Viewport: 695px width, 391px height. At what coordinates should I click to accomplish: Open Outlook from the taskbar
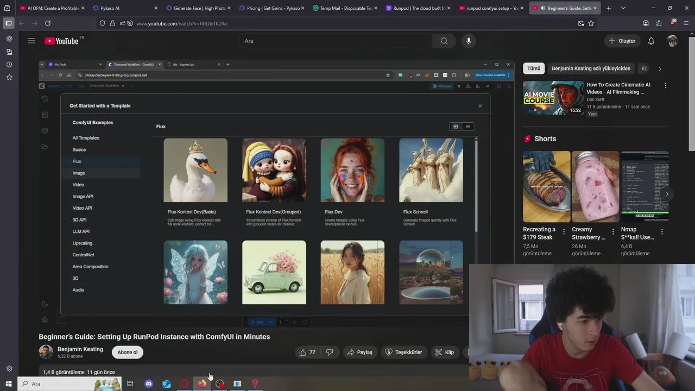[x=167, y=384]
